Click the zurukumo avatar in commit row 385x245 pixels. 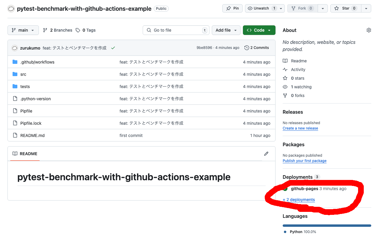(15, 48)
